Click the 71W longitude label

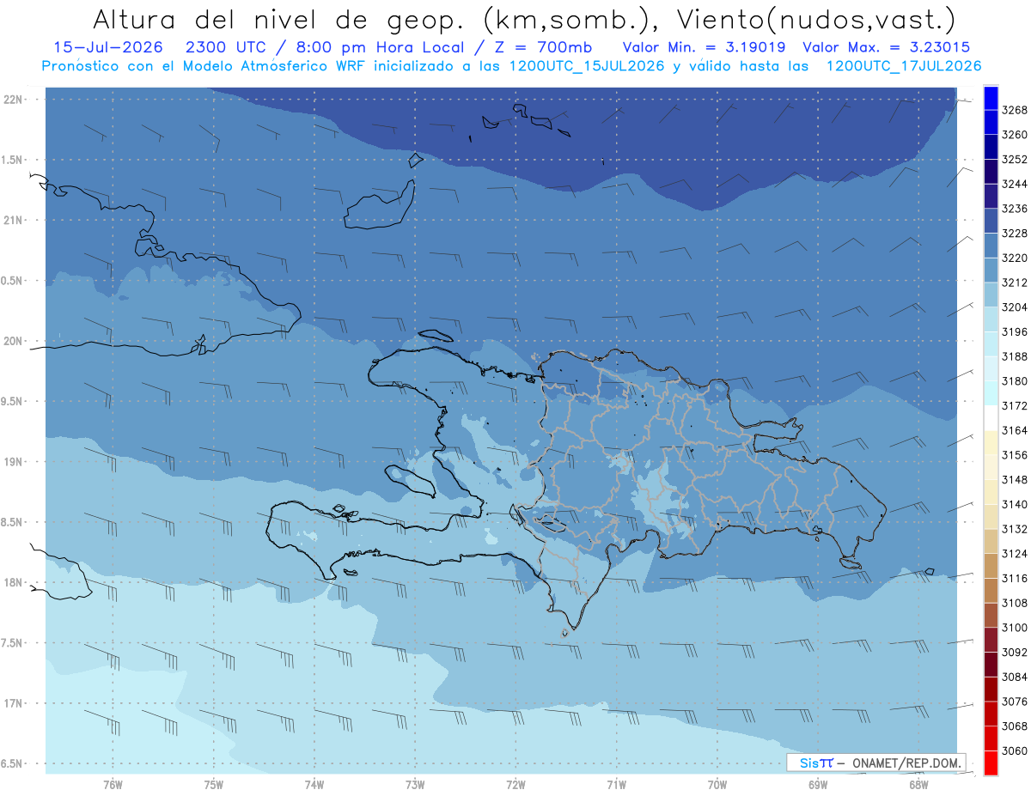click(x=616, y=785)
